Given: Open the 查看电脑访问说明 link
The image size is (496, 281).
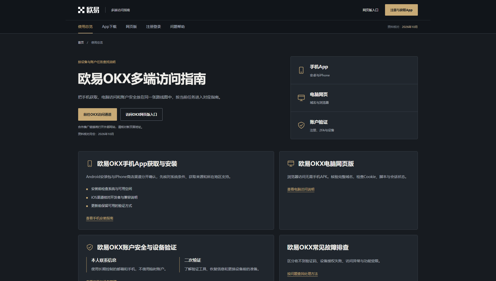Looking at the screenshot, I should tap(301, 189).
